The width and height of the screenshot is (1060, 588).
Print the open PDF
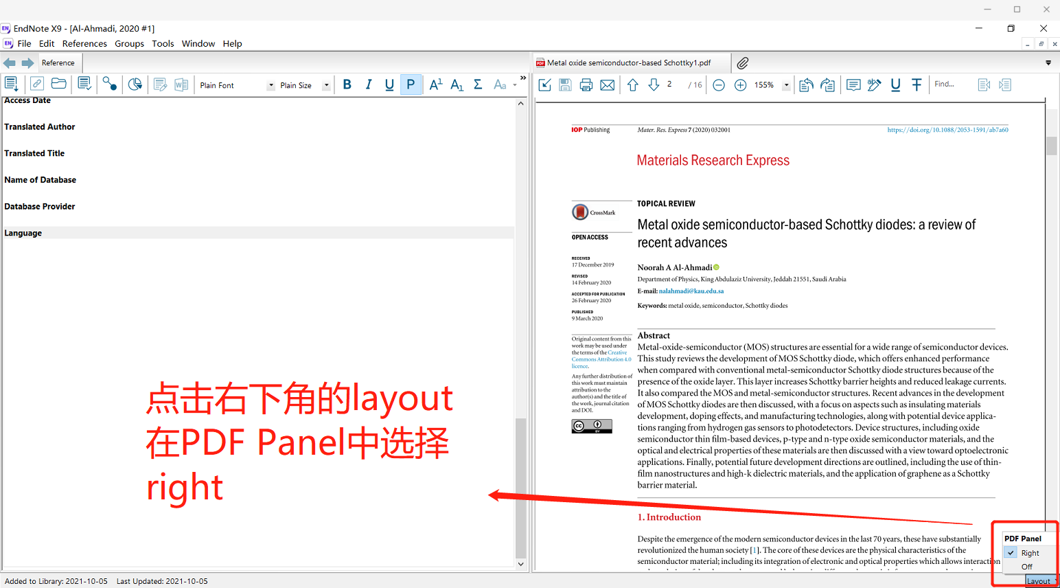586,84
